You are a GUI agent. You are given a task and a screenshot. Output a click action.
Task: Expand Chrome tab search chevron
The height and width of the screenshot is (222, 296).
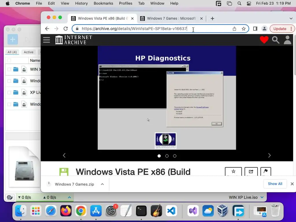[x=291, y=18]
